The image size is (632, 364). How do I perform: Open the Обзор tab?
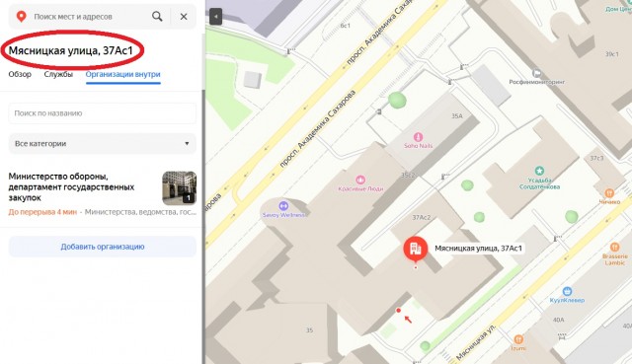click(20, 74)
